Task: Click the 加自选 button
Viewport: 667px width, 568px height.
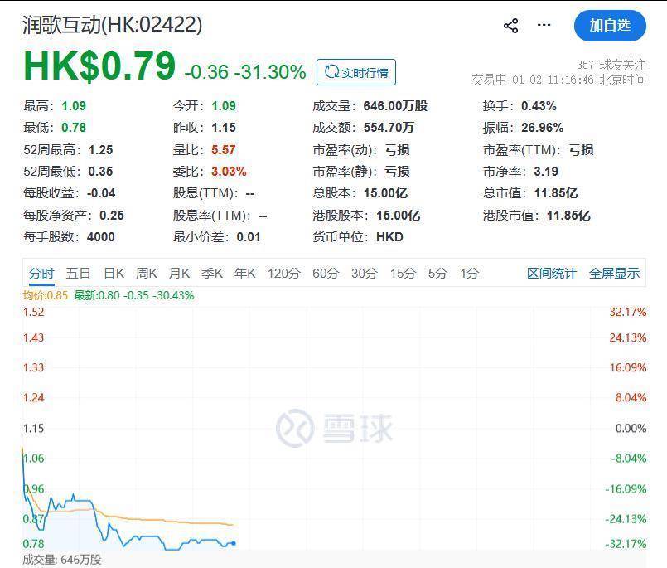Action: 609,26
